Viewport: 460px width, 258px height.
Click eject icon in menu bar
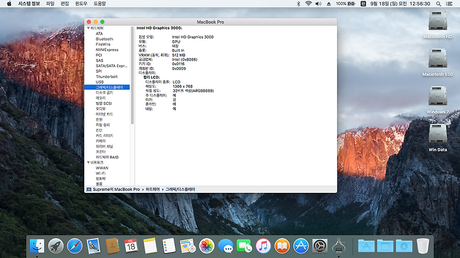tap(329, 4)
